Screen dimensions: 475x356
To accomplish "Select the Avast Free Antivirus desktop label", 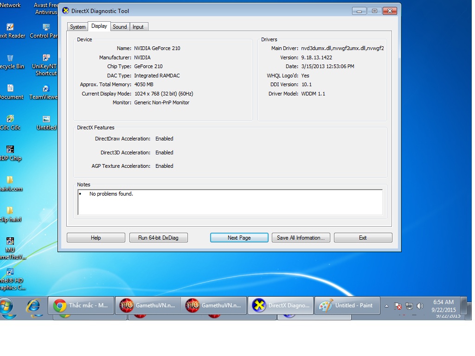I will pos(46,8).
